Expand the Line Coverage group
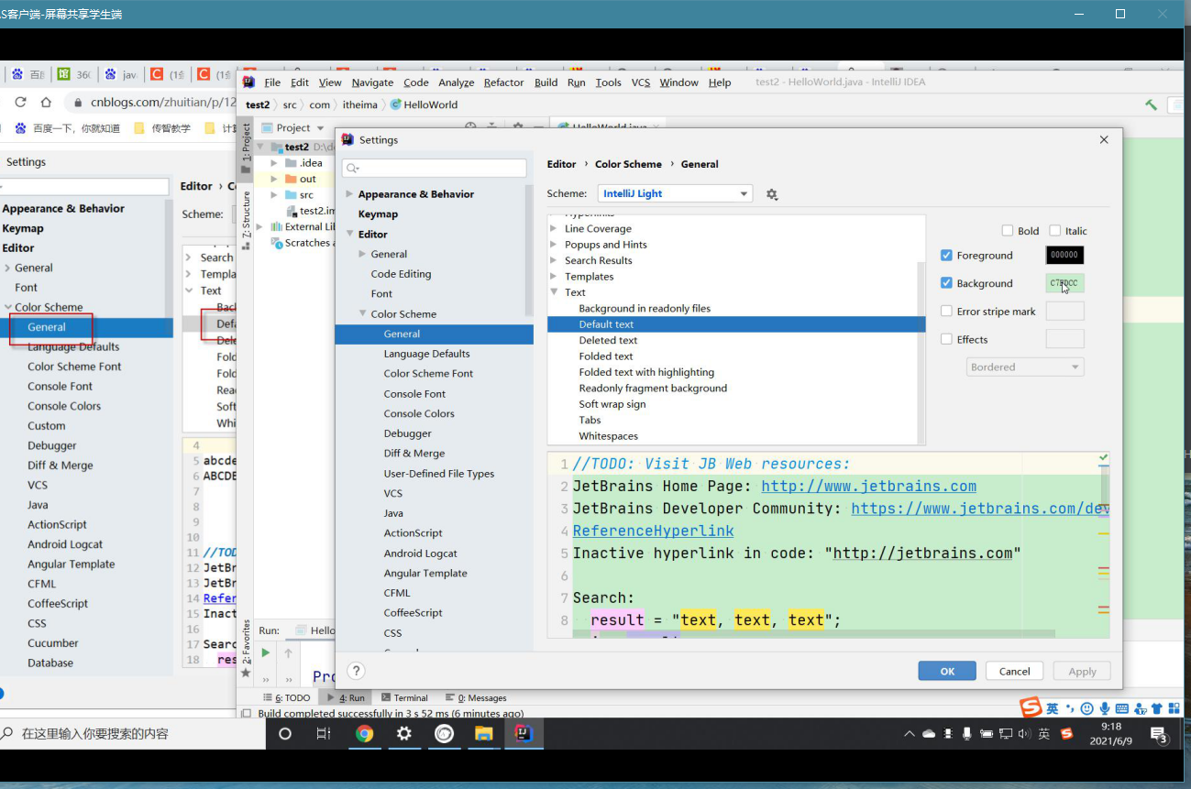 (554, 229)
